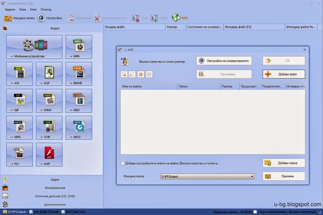This screenshot has width=323, height=215.
Task: Click the file info icon in AVI dialog
Action: tap(149, 74)
